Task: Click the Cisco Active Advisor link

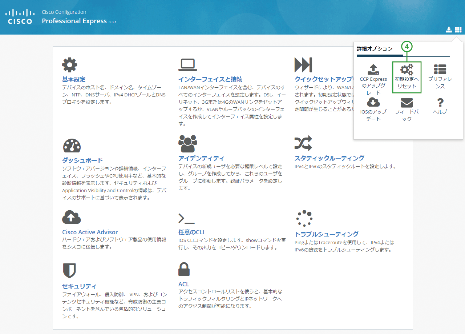Action: pyautogui.click(x=90, y=232)
